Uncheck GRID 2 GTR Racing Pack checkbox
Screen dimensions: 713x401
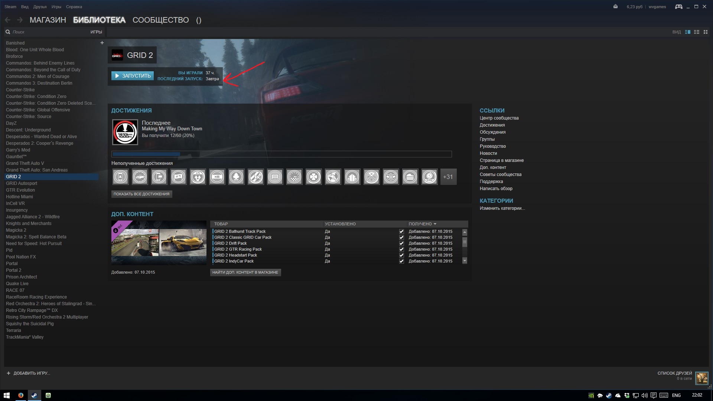401,249
